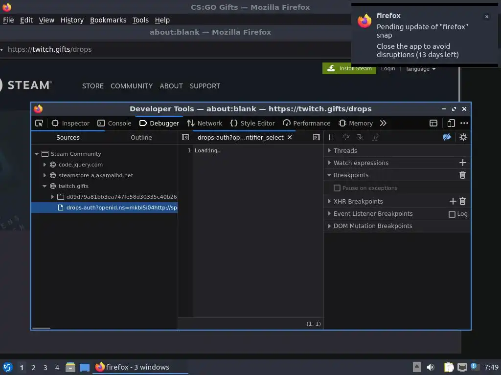
Task: Collapse the twitch.gifts source node
Action: [45, 186]
